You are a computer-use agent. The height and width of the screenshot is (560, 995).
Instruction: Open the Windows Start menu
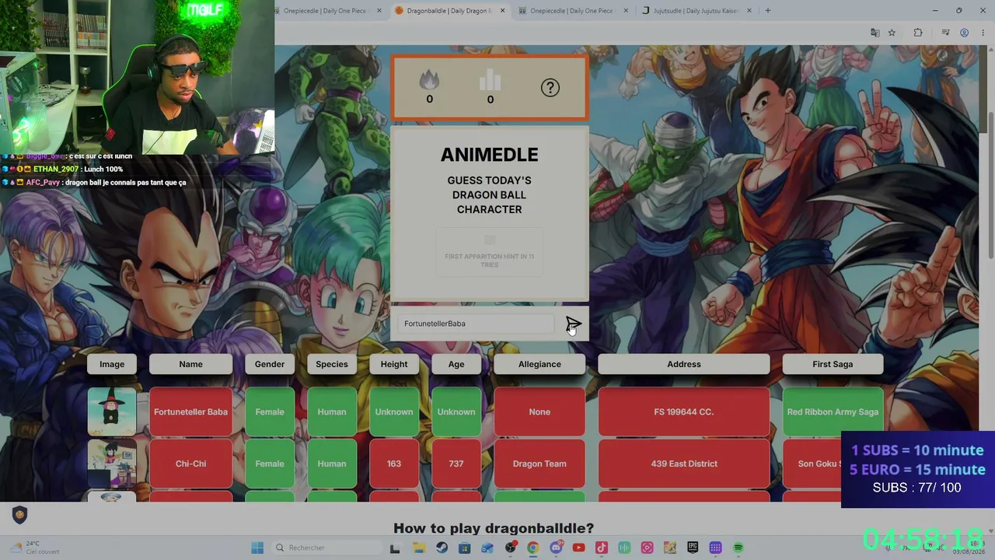tap(257, 548)
